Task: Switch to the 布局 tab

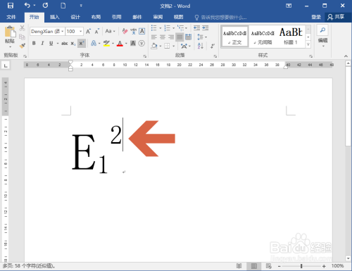Action: tap(96, 17)
